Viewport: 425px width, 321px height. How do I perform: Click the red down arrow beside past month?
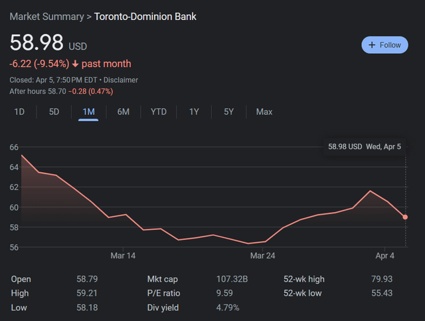pos(75,64)
